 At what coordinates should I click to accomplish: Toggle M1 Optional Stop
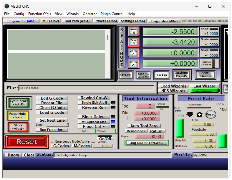coord(94,122)
